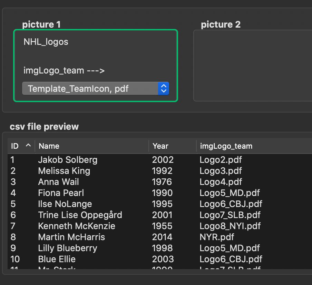Select the Blue Ellie row
Viewport: 312px width, 285px height.
coord(160,259)
